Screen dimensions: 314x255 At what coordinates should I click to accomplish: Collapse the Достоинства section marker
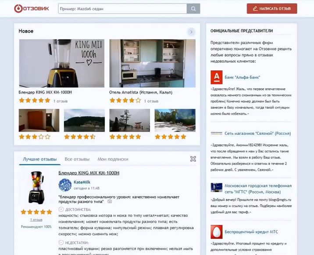click(61, 209)
